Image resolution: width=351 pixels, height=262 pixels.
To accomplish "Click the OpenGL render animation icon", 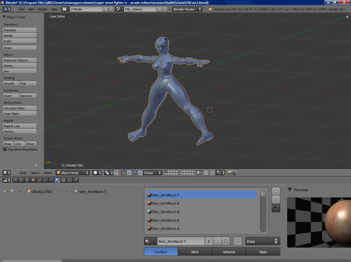I will (x=234, y=173).
